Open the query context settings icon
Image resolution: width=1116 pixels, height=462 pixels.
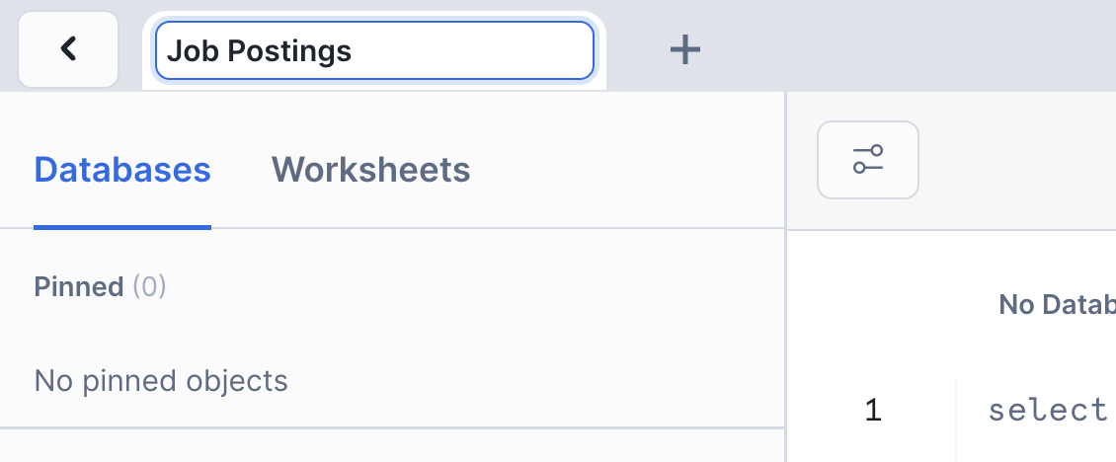coord(868,159)
